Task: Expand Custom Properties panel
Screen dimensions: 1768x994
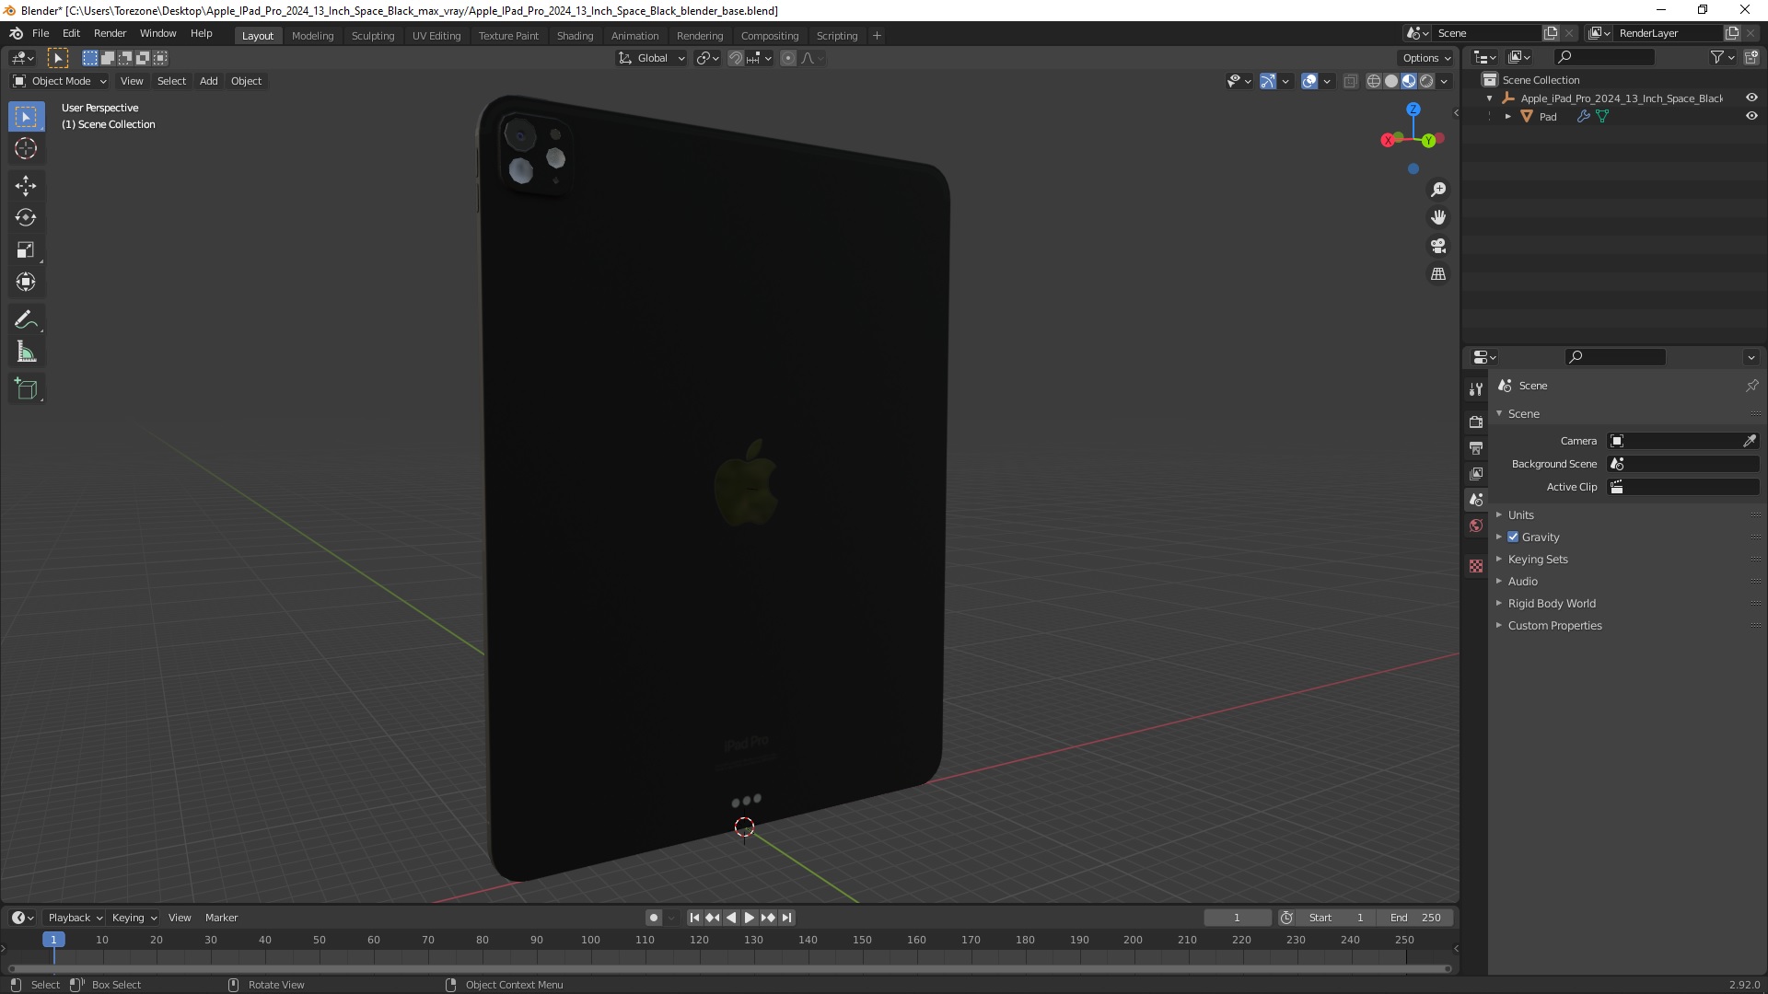Action: [1554, 625]
